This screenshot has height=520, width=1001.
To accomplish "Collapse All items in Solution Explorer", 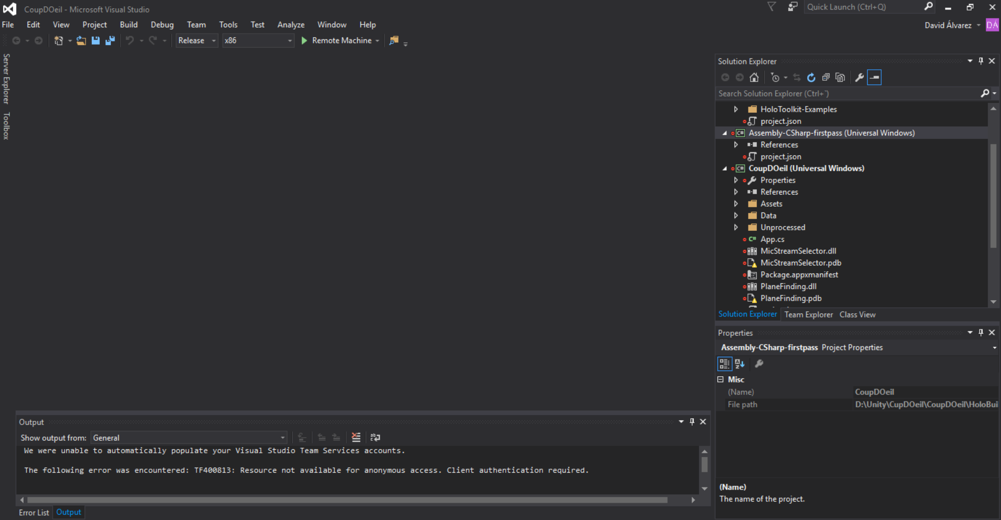I will (x=826, y=78).
